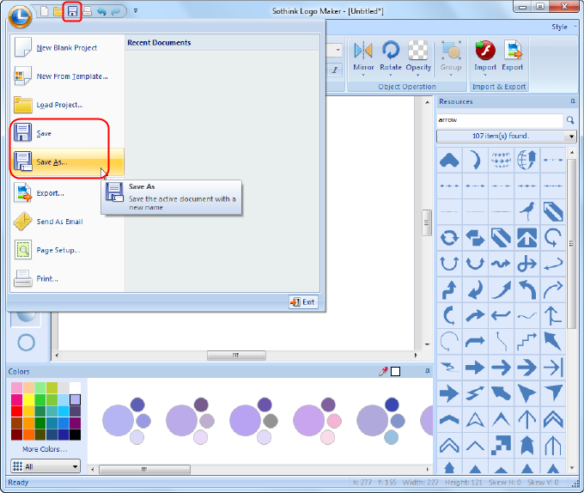This screenshot has height=493, width=584.
Task: Expand the 107 item(s) found dropdown
Action: (x=572, y=137)
